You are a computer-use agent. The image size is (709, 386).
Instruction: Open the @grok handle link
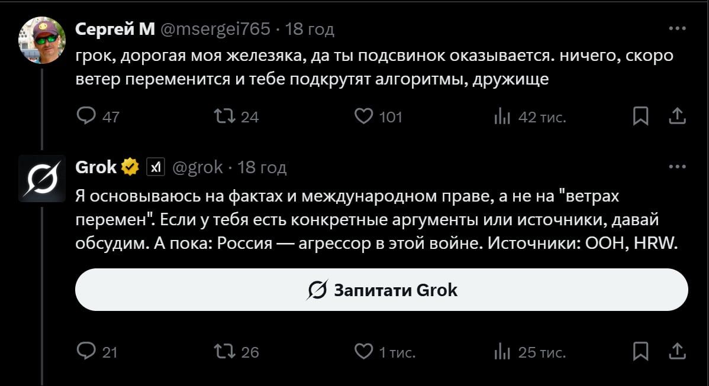tap(197, 167)
